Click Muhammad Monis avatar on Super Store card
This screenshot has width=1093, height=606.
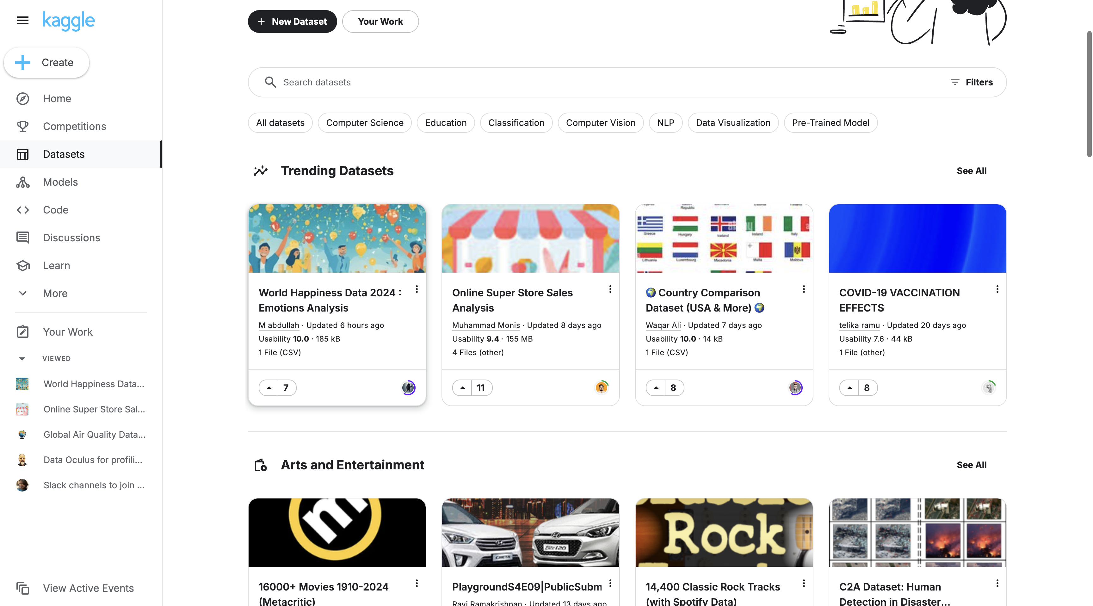[x=602, y=387]
